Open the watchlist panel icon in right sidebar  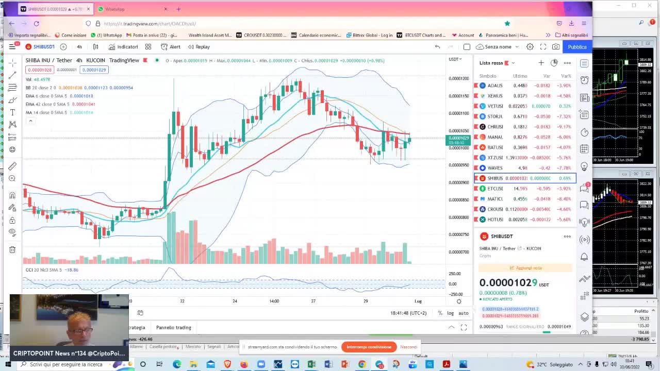coord(584,63)
